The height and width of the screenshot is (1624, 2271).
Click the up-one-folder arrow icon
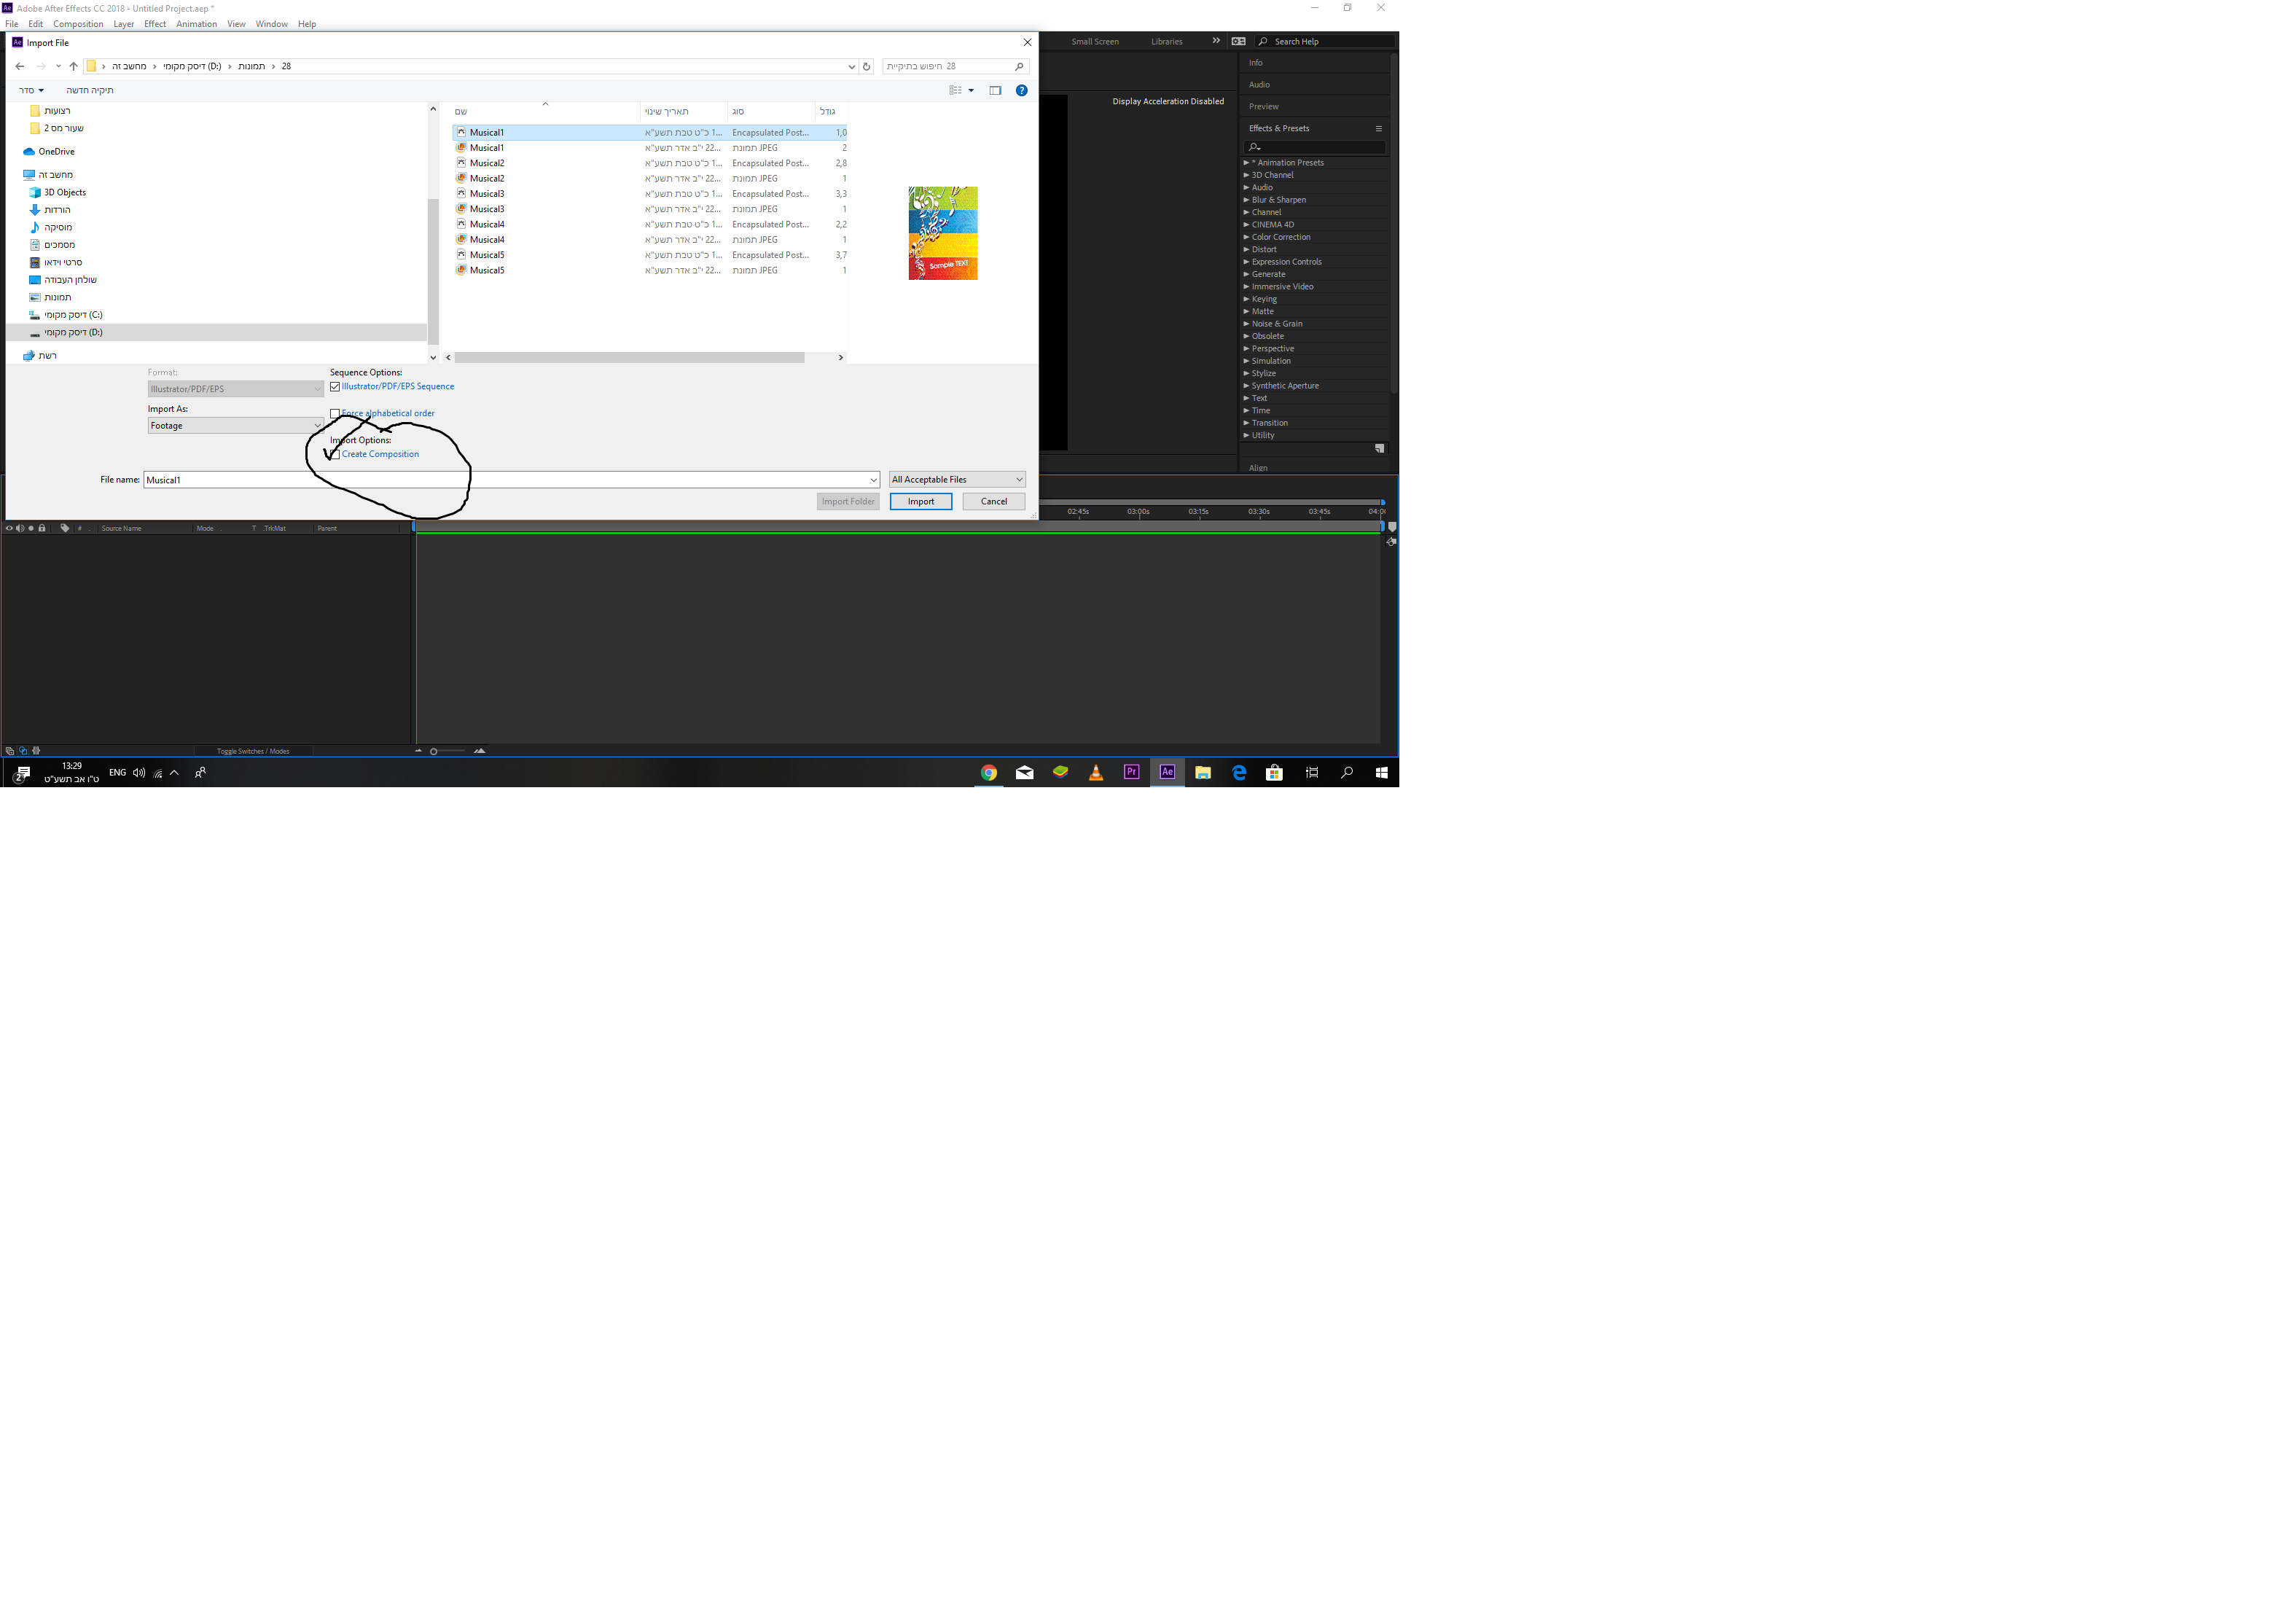click(x=73, y=66)
